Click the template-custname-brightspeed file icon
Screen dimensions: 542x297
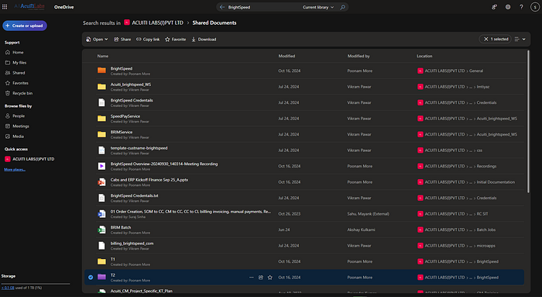pyautogui.click(x=101, y=150)
